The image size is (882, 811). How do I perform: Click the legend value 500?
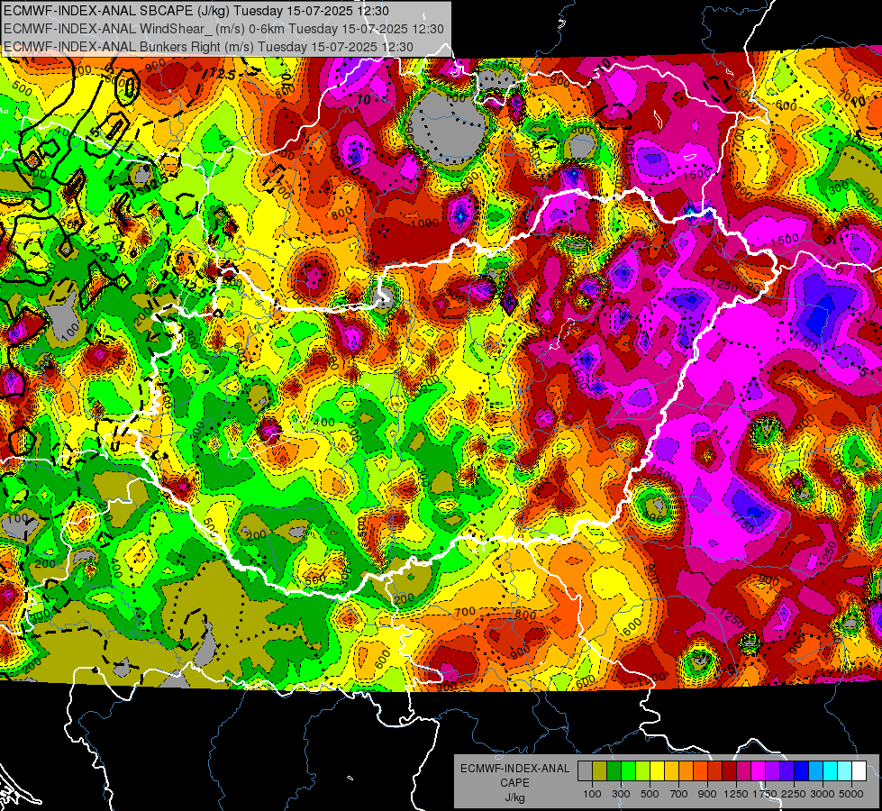pyautogui.click(x=650, y=794)
